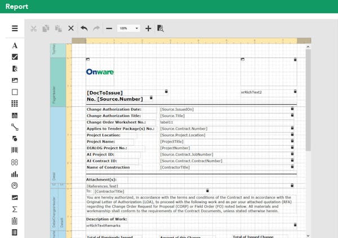Select the Change Order Worksheet No. label
The width and height of the screenshot is (338, 238).
point(121,122)
